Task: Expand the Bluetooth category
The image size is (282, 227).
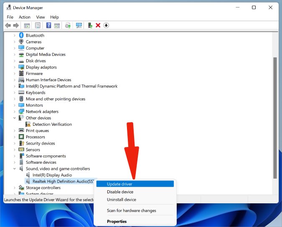Action: click(15, 35)
